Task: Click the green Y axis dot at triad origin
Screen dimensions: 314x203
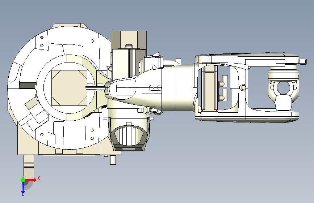Action: click(x=23, y=180)
